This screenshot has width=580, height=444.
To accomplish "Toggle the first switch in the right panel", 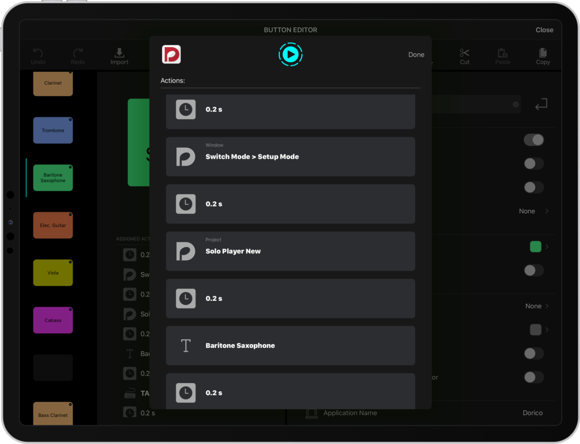I will [534, 140].
